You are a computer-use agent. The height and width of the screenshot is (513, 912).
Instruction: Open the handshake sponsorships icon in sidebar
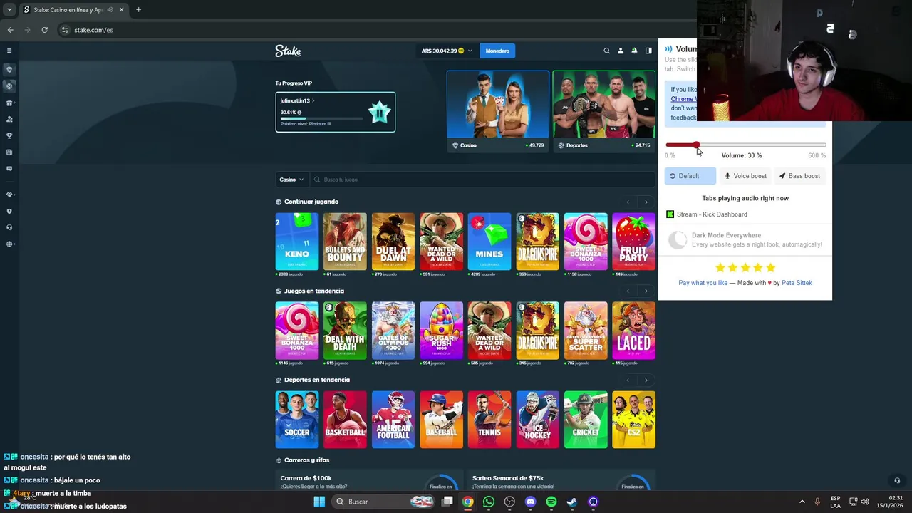coord(9,195)
